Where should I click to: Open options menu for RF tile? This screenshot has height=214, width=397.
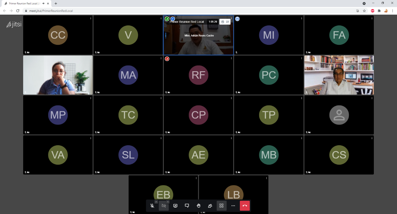tap(231, 58)
